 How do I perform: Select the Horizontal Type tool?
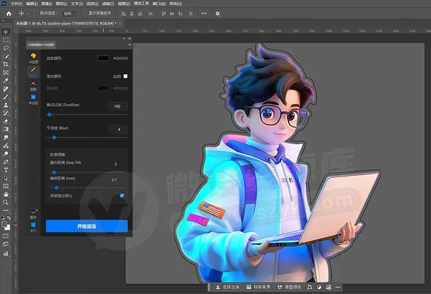point(6,170)
